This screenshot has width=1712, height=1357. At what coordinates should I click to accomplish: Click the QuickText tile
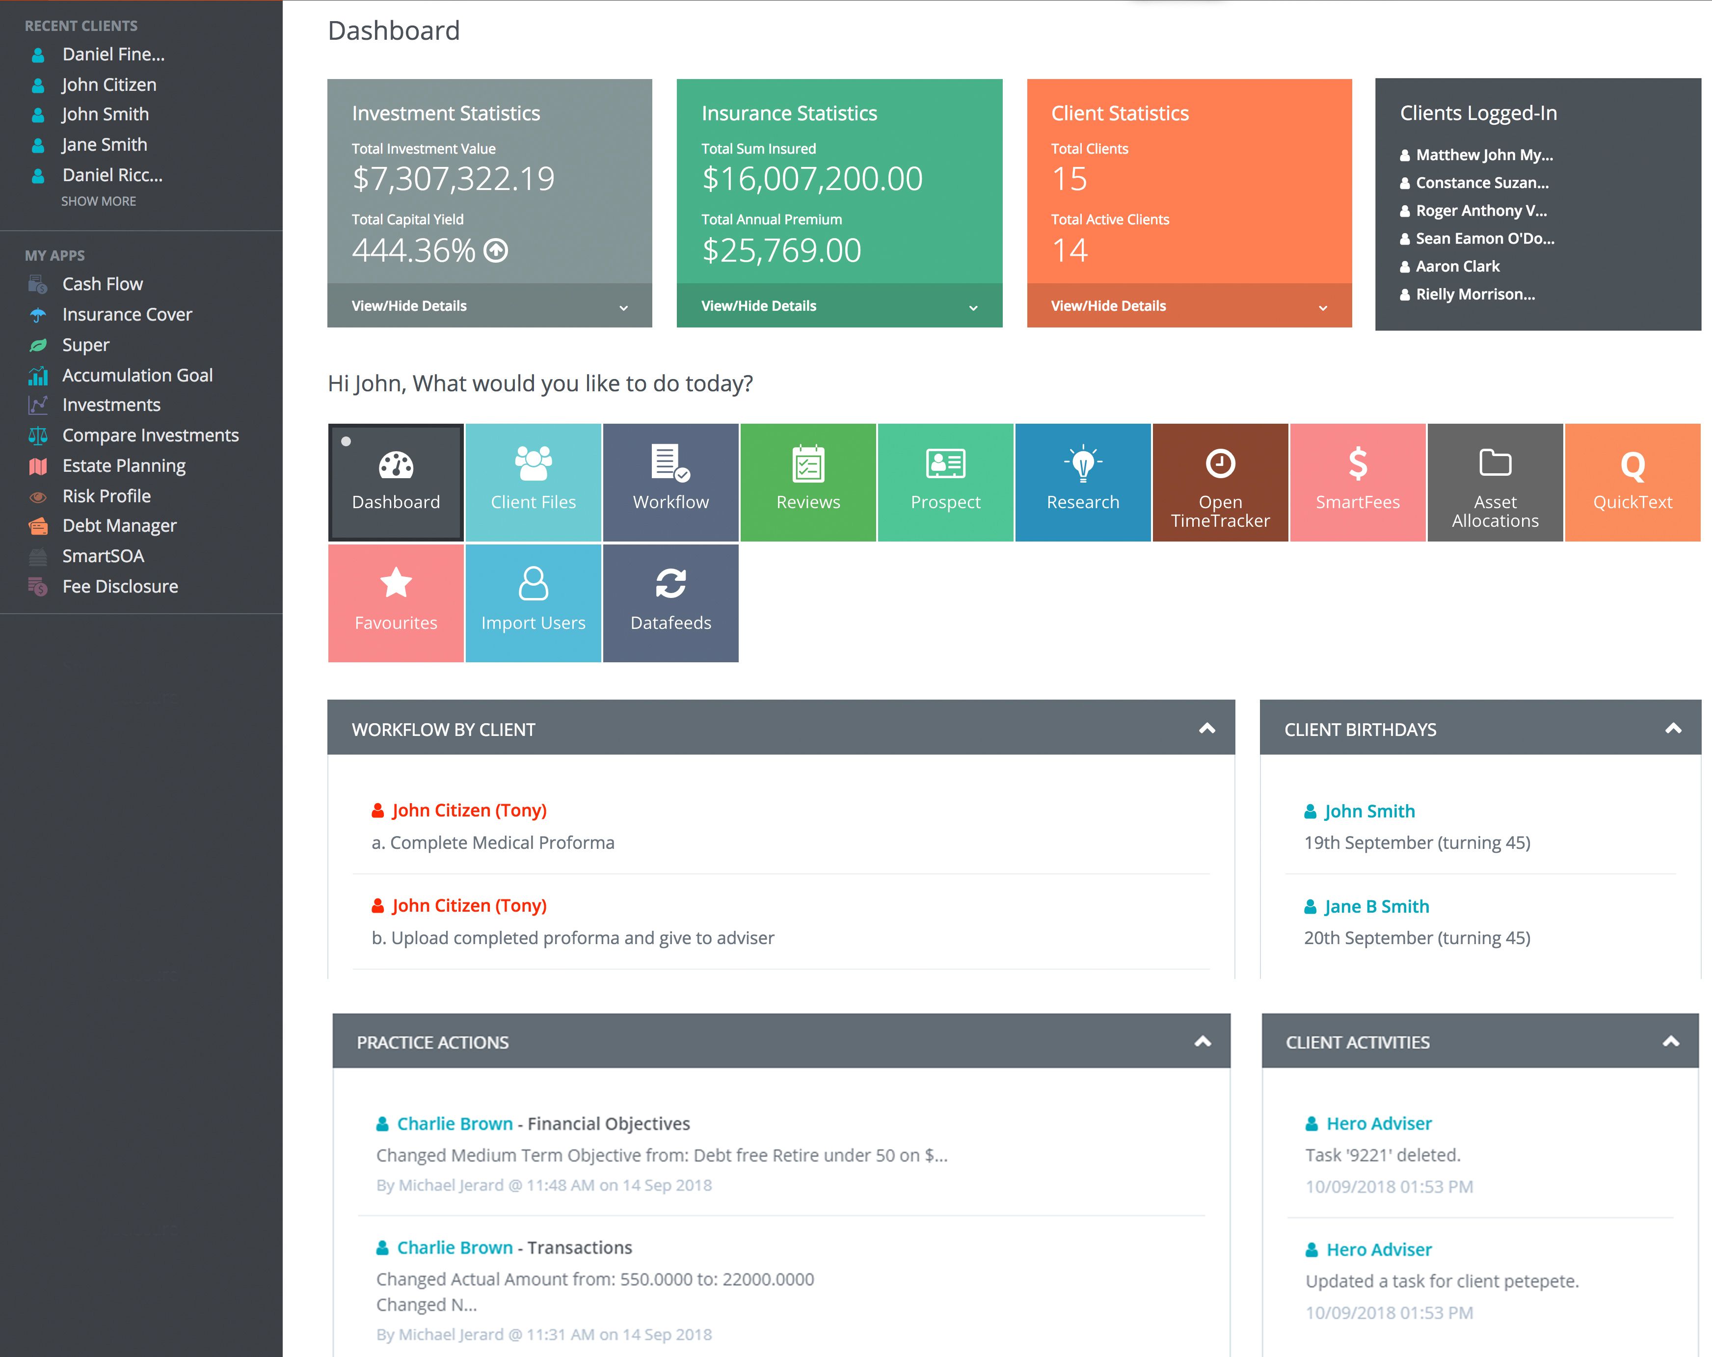tap(1632, 482)
